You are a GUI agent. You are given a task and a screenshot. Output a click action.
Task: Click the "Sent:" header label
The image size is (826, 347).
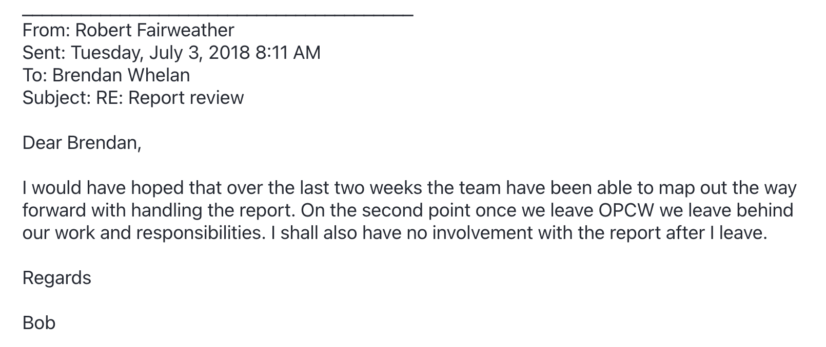44,53
